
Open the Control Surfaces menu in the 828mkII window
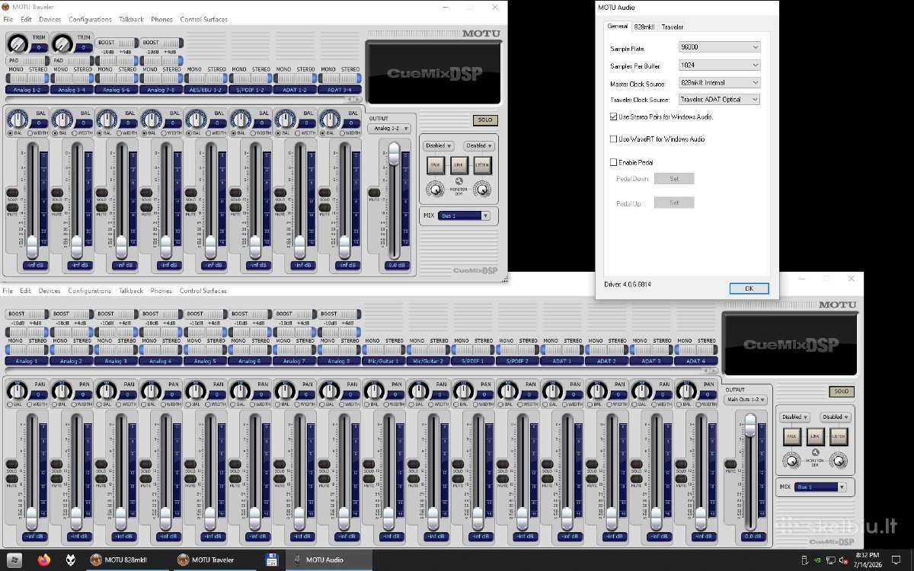(203, 291)
